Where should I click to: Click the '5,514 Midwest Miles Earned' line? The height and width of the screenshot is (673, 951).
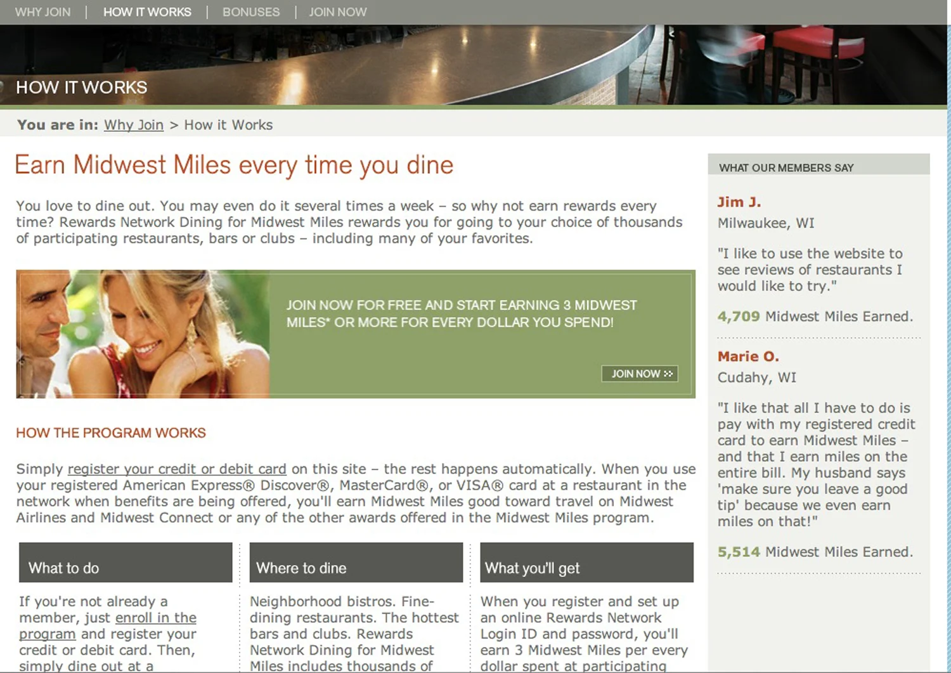[x=815, y=552]
